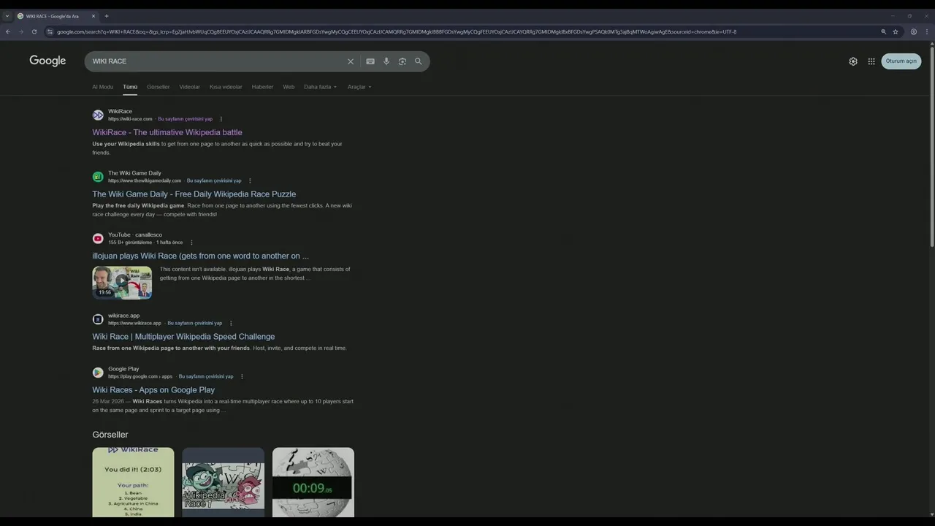The height and width of the screenshot is (526, 935).
Task: Translate the play.google.com result page
Action: pyautogui.click(x=206, y=376)
